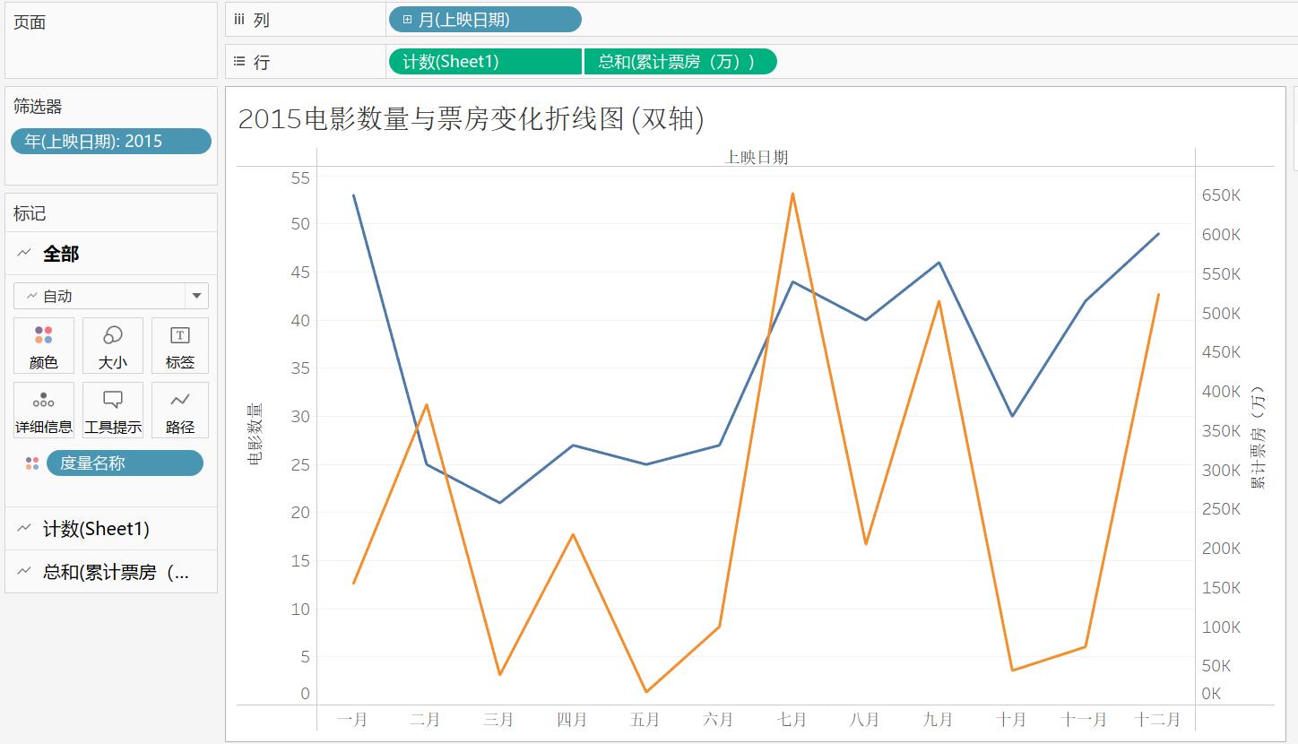Select the 度量名称 pill on marks card

125,463
